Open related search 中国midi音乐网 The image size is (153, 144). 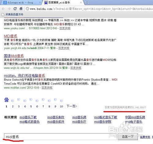[x=135, y=117]
